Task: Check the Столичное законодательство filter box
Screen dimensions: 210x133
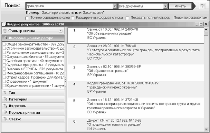Action: 4,48
